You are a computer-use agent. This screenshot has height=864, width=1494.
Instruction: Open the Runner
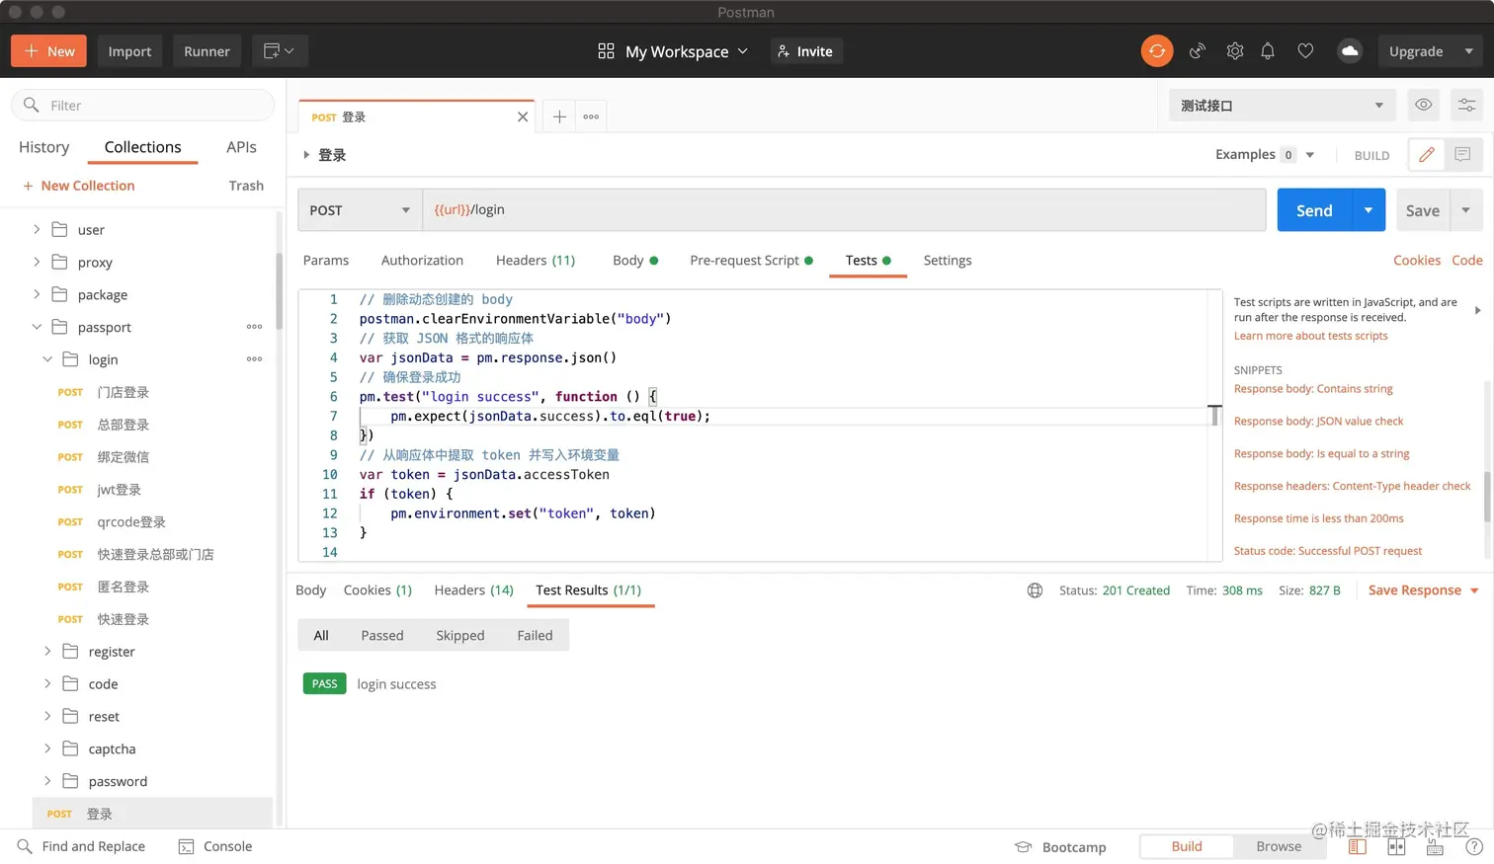207,51
